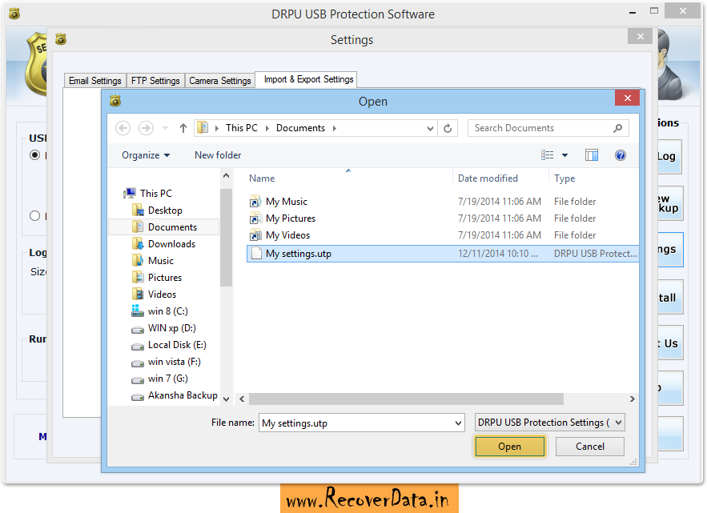Select the My Videos folder icon
The image size is (707, 513).
[x=255, y=234]
